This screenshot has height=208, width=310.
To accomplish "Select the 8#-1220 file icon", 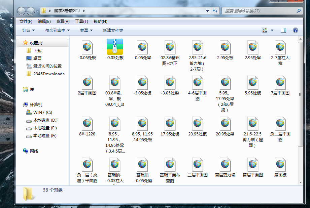I will pyautogui.click(x=87, y=124).
